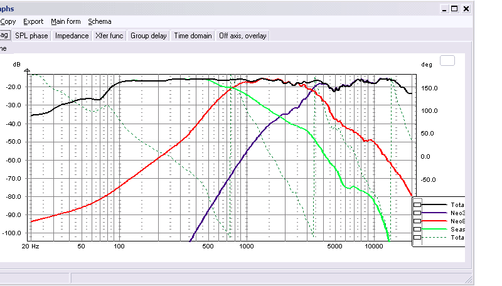Switch to the SPL phase tab

tap(31, 36)
